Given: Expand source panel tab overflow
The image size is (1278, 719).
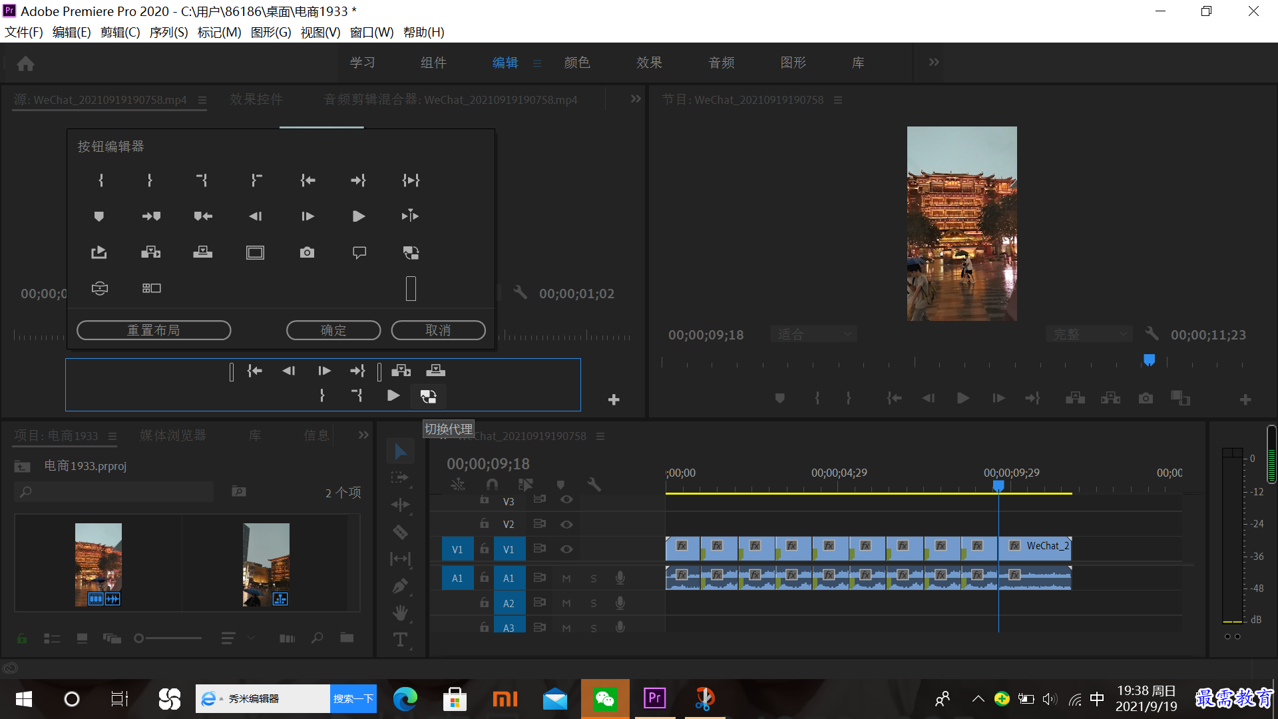Looking at the screenshot, I should pos(636,99).
